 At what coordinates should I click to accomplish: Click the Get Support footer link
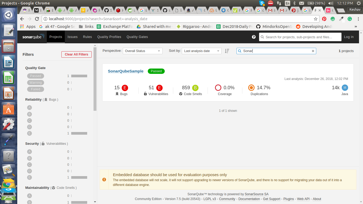(x=272, y=199)
